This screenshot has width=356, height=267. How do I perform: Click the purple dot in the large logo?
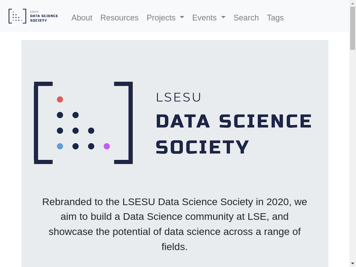107,146
